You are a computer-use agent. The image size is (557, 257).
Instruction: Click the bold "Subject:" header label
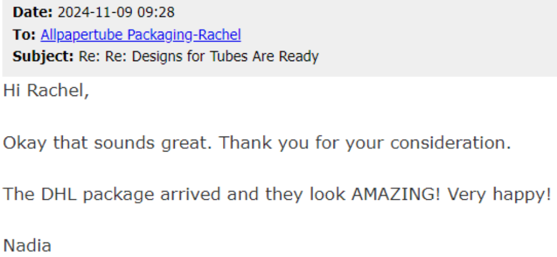click(x=41, y=57)
